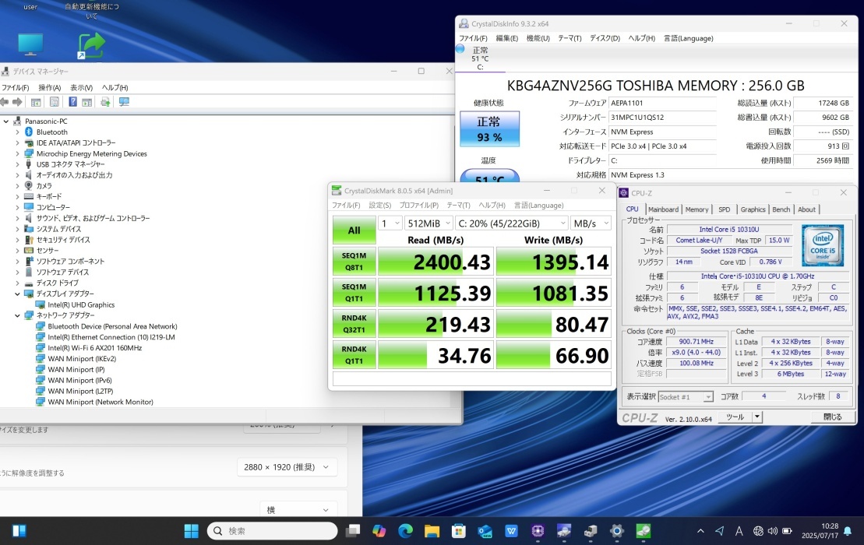864x545 pixels.
Task: Open the 512MiB test size dropdown
Action: 429,223
